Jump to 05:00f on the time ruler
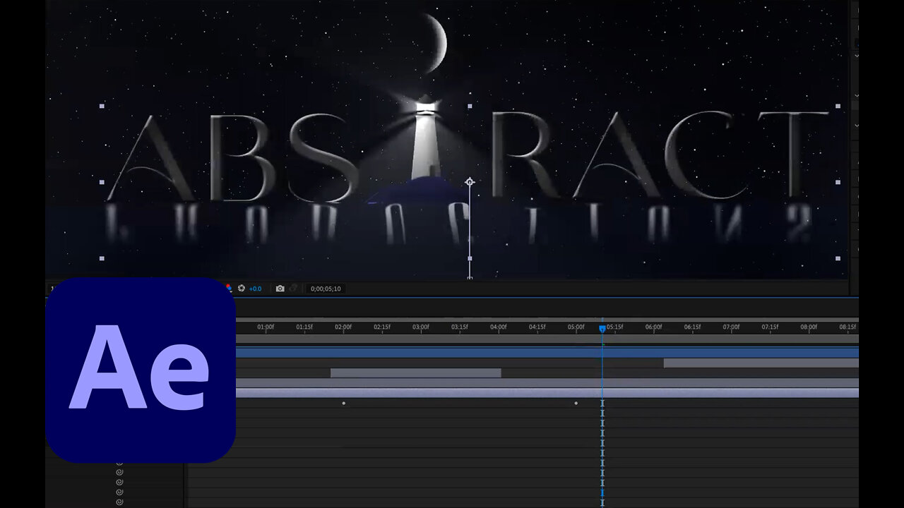 click(576, 327)
